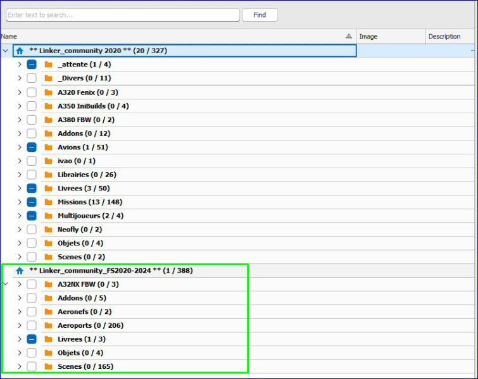478x379 pixels.
Task: Expand the A350 IniBuilds folder
Action: click(20, 106)
